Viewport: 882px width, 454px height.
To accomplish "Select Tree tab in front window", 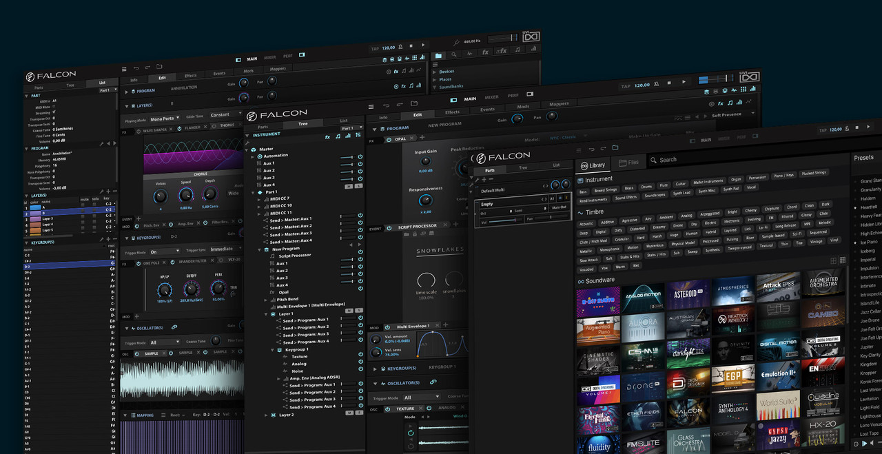I will [x=523, y=167].
